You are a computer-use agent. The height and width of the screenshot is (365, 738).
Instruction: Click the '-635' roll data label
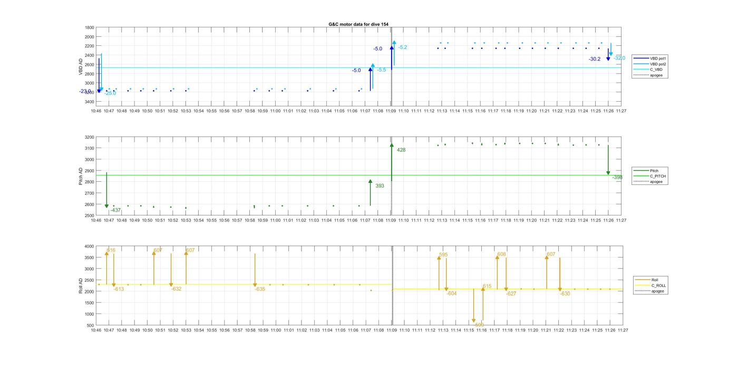[x=260, y=289]
